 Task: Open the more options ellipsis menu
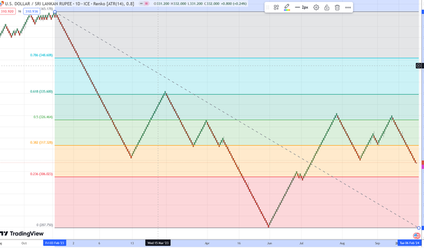348,7
